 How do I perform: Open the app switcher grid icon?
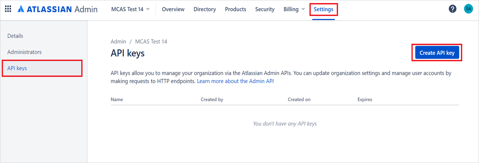8,9
